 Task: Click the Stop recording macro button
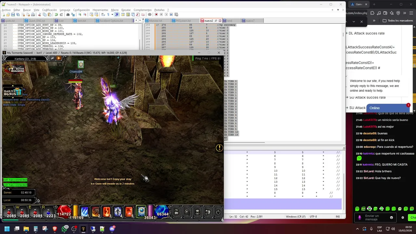point(161,14)
